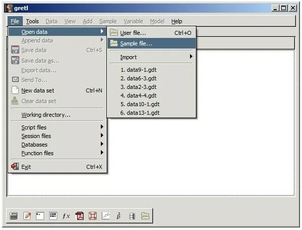The image size is (302, 230).
Task: Open the calculator icon in bottom toolbar
Action: (14, 216)
